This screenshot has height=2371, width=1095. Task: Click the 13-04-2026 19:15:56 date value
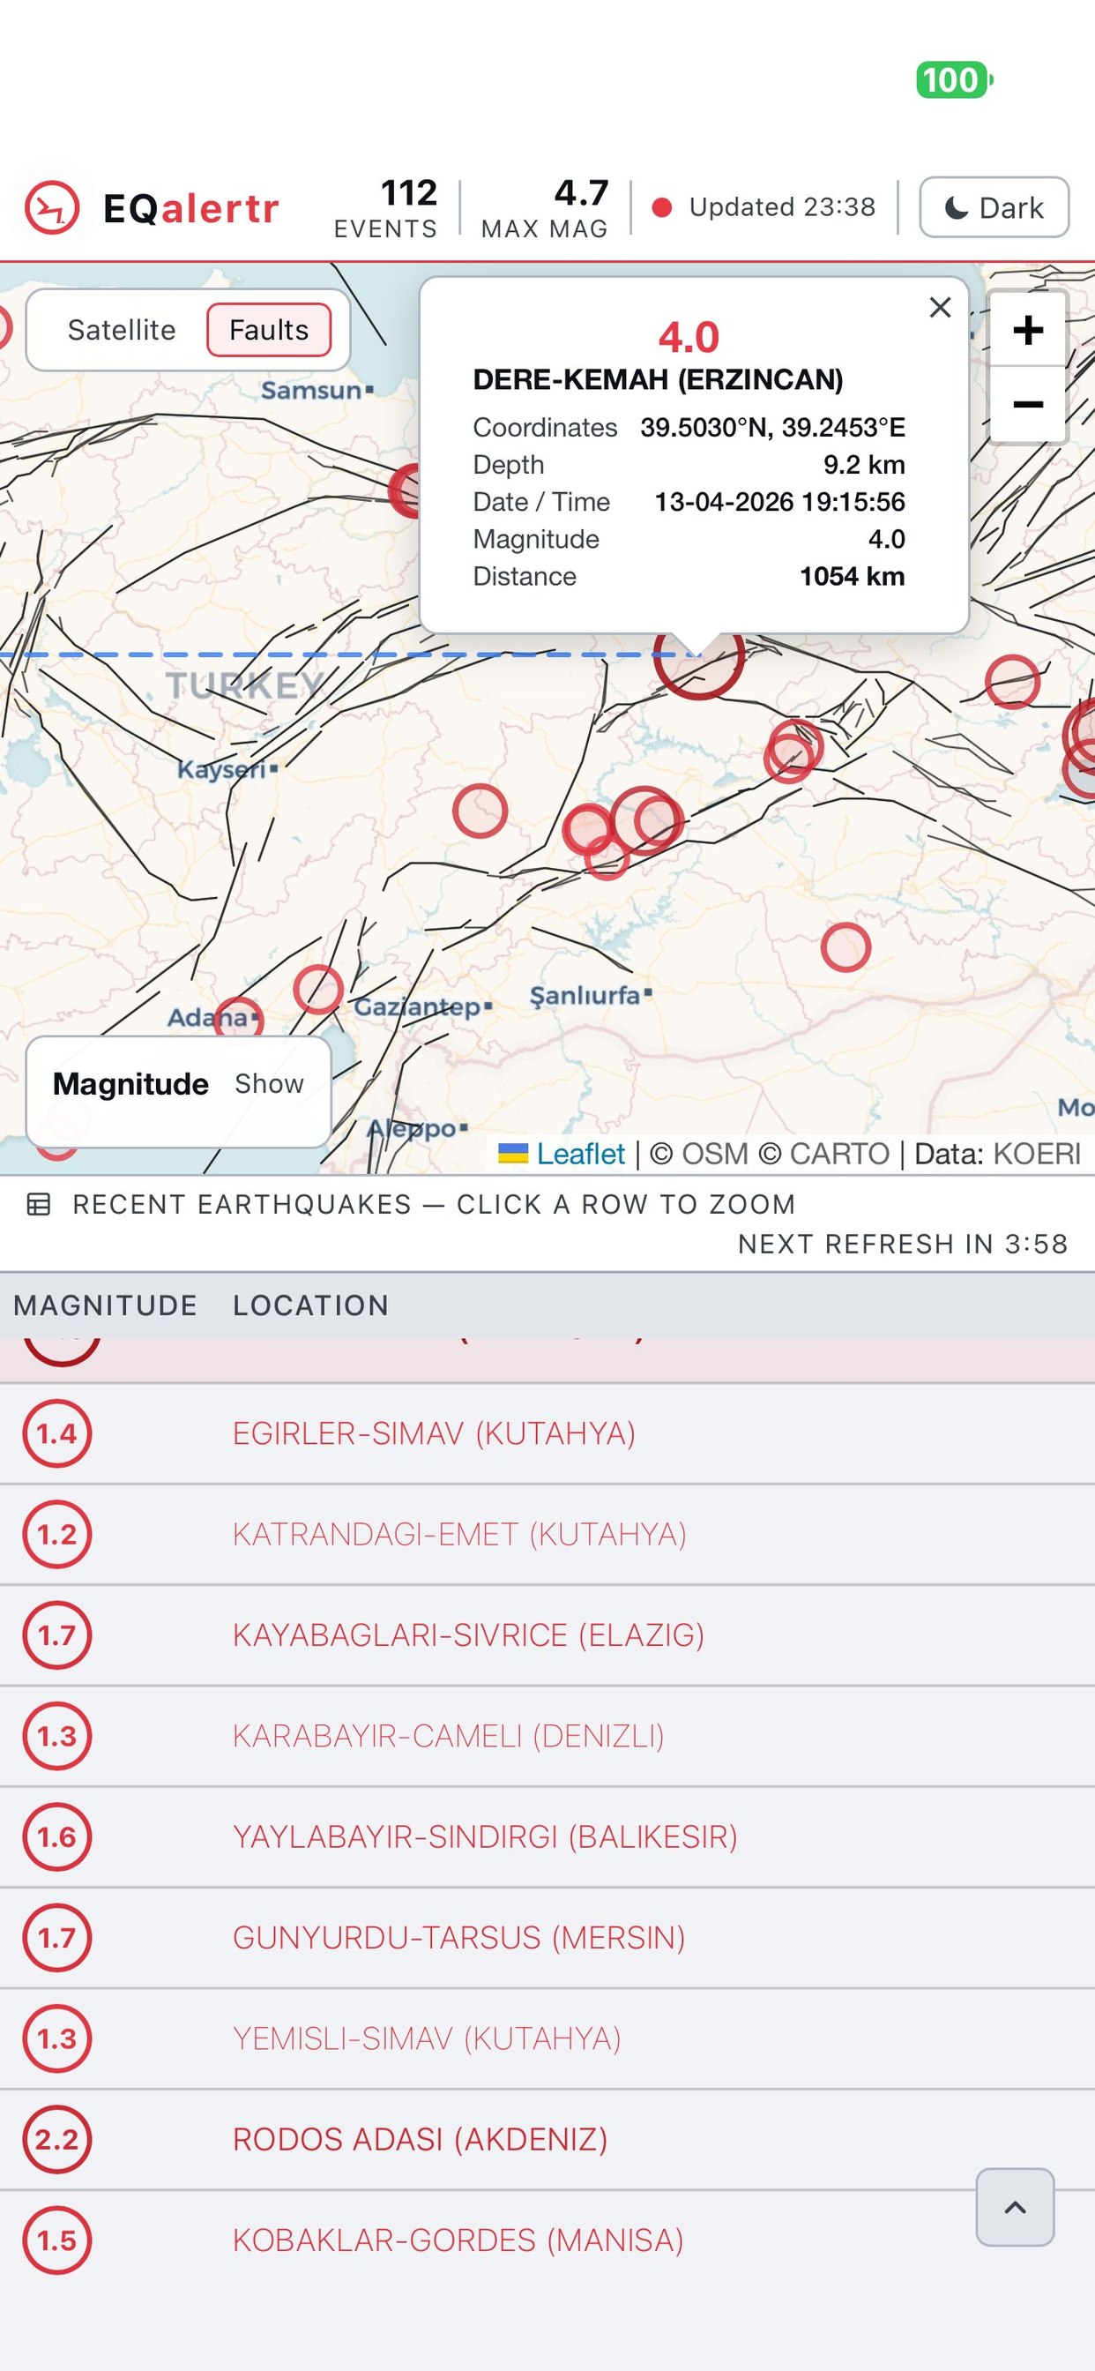pos(779,502)
